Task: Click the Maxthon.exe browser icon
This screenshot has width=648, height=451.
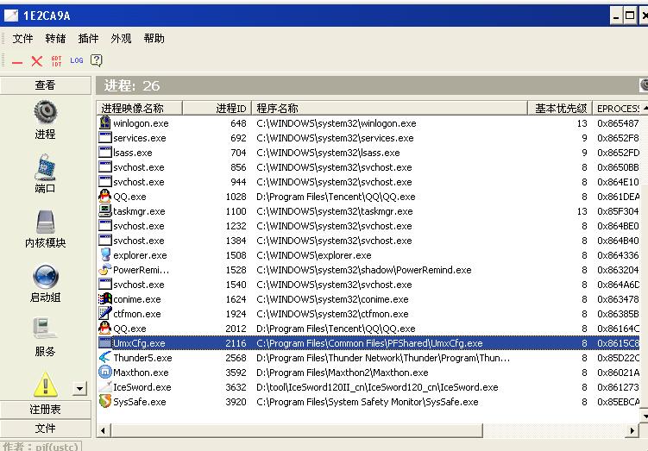Action: tap(105, 373)
